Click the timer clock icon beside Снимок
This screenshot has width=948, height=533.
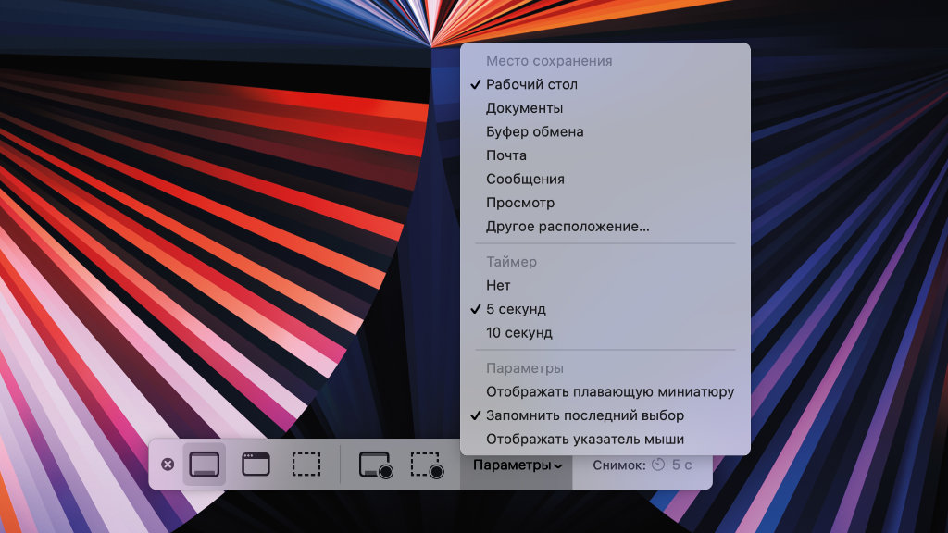pyautogui.click(x=658, y=465)
